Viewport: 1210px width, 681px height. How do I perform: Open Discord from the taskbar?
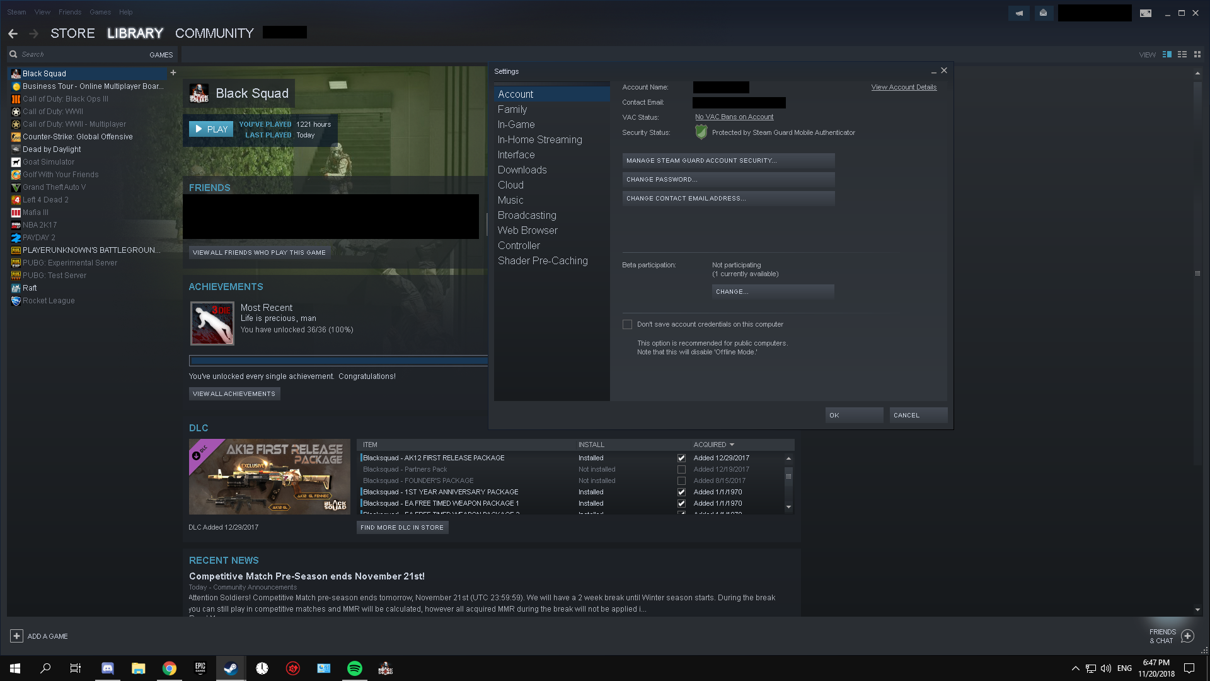coord(108,668)
